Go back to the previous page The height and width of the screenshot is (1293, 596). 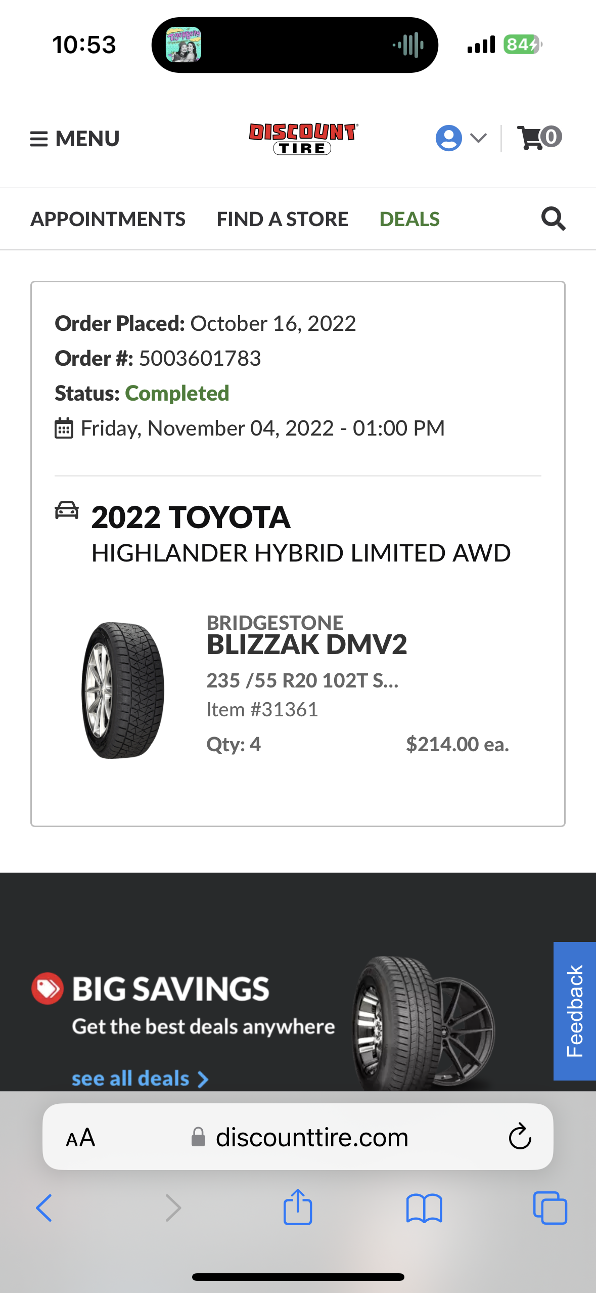tap(44, 1208)
